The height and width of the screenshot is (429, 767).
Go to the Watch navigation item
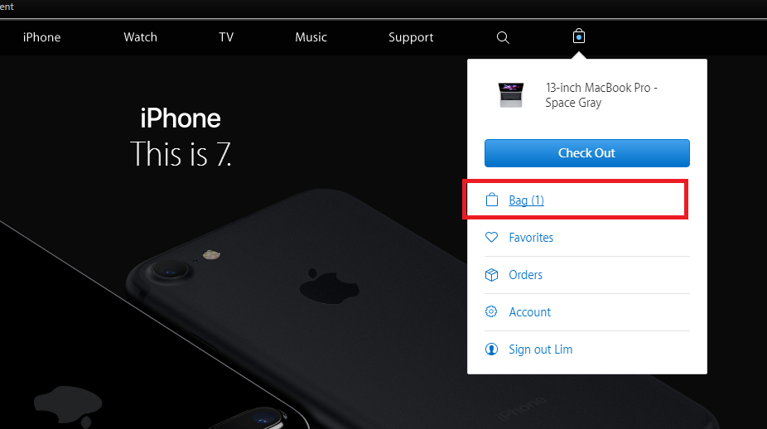[x=140, y=37]
